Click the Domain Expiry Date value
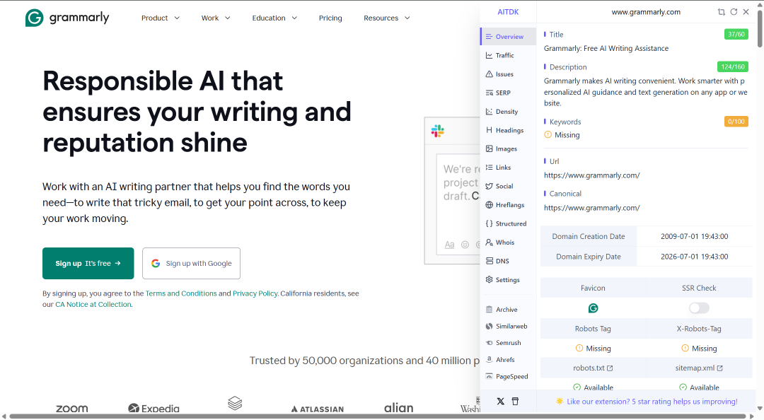The height and width of the screenshot is (420, 764). (x=695, y=257)
